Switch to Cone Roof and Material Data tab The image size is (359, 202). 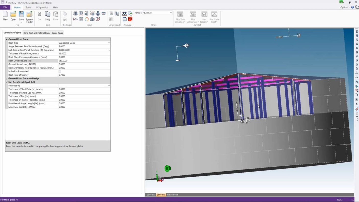(37, 33)
